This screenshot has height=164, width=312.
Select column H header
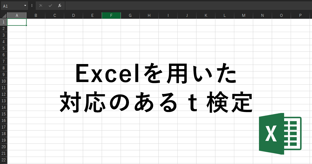(149, 15)
